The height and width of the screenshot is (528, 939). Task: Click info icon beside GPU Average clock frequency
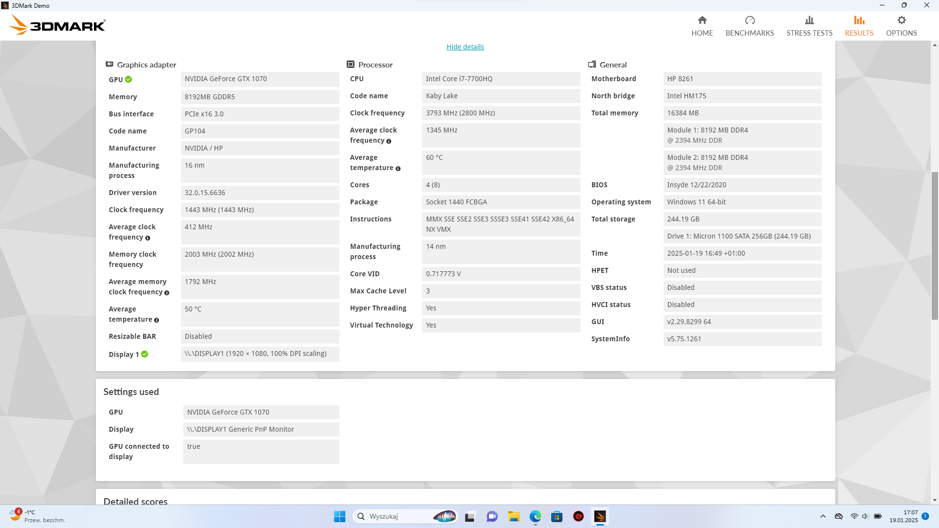(x=147, y=238)
